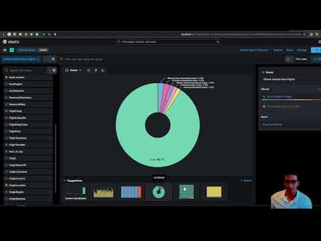Open the layer data view selector in the right panel
The width and height of the screenshot is (321, 241).
(291, 79)
